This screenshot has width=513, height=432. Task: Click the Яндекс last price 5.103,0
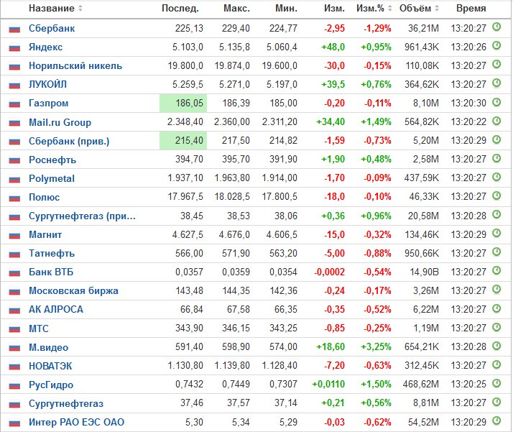point(188,47)
